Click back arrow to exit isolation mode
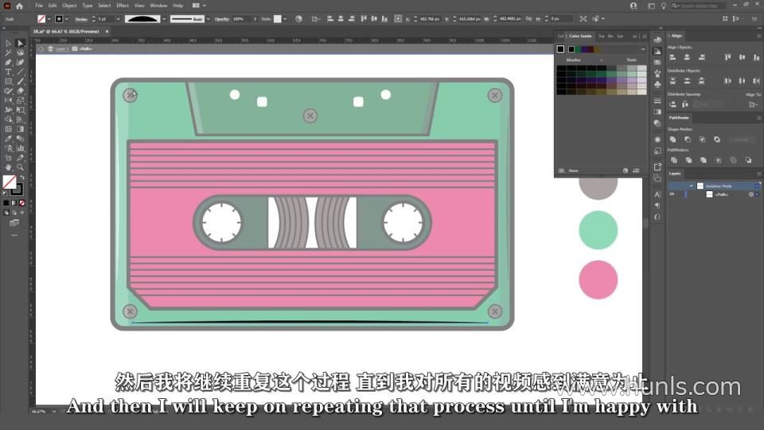This screenshot has height=430, width=764. point(41,49)
